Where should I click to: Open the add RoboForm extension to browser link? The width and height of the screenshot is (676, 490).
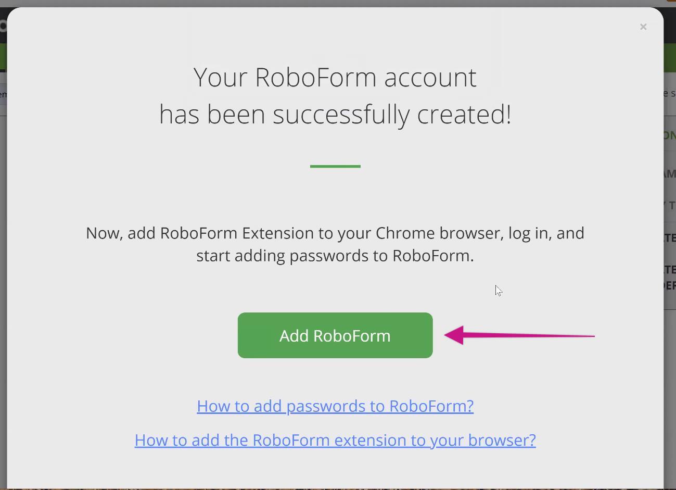pyautogui.click(x=335, y=440)
